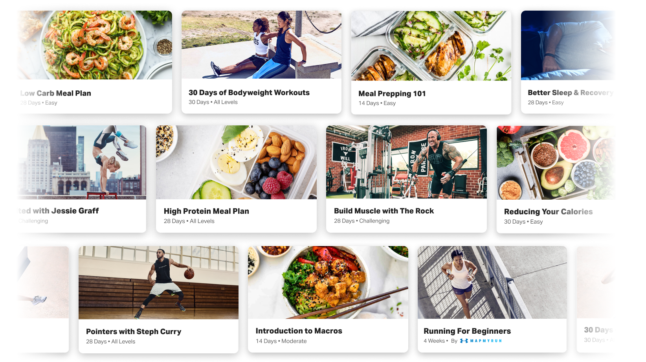This screenshot has height=362, width=646.
Task: Select Build Muscle with The Rock photo
Action: 406,162
